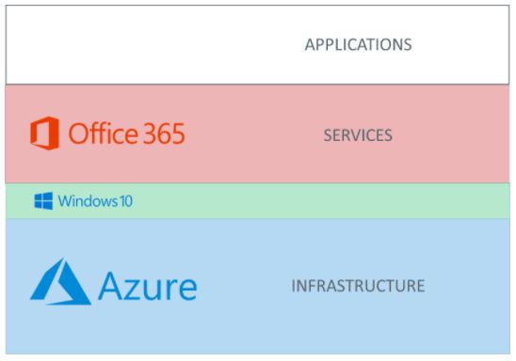Click the SERVICES label

click(358, 135)
